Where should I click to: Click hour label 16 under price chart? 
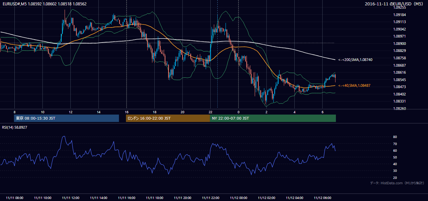pos(127,112)
